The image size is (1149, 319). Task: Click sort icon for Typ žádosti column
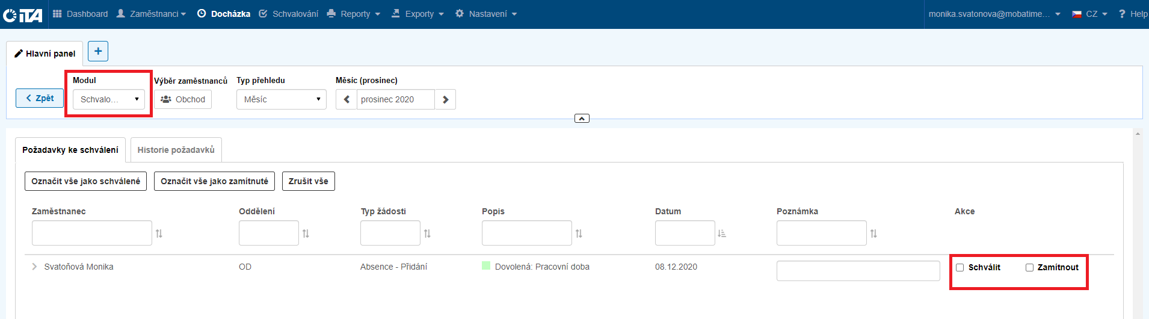[x=427, y=234]
